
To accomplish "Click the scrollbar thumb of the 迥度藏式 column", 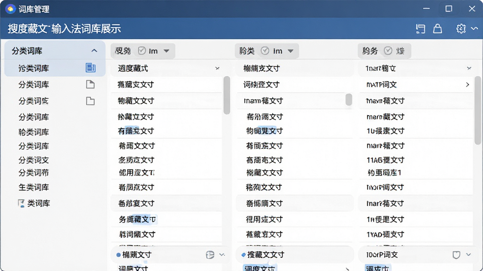I will coord(227,95).
